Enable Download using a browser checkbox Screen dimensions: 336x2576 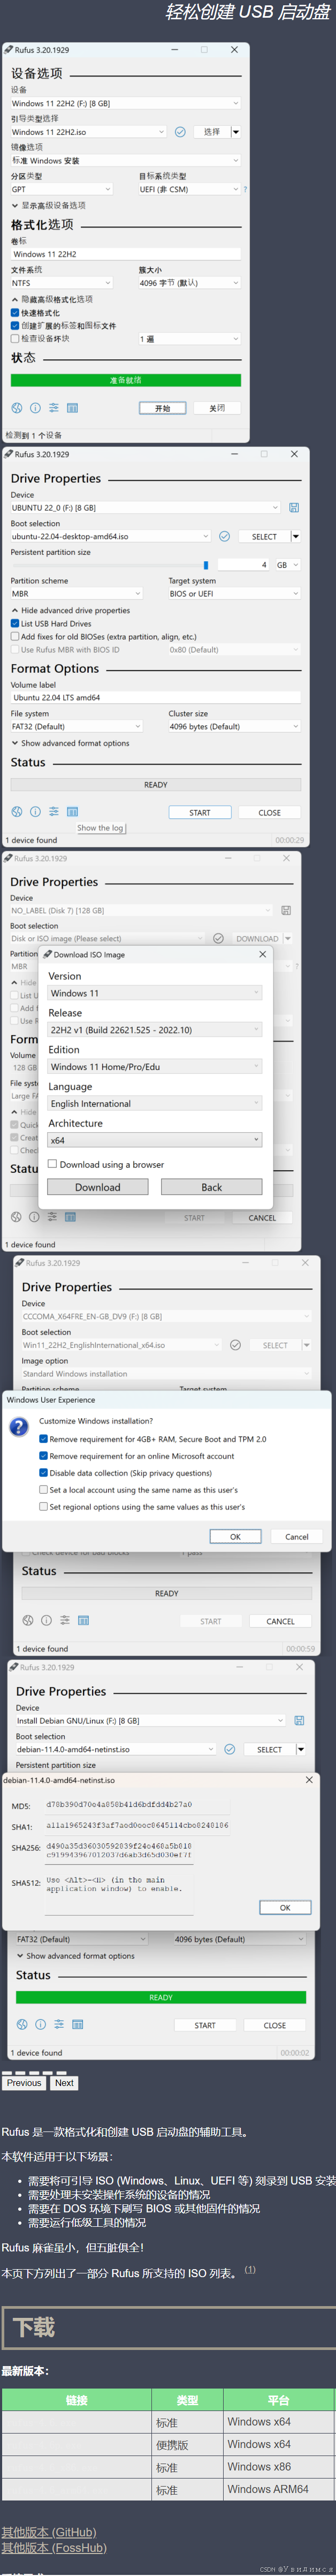53,1164
